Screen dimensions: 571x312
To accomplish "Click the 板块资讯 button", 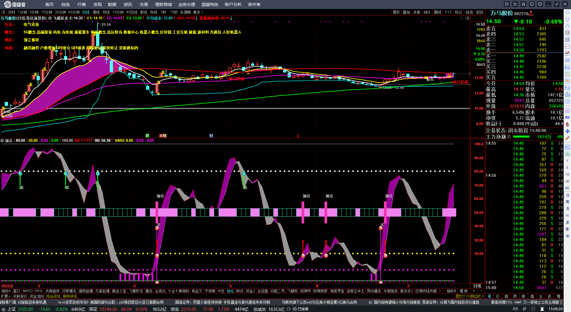I will [70, 296].
